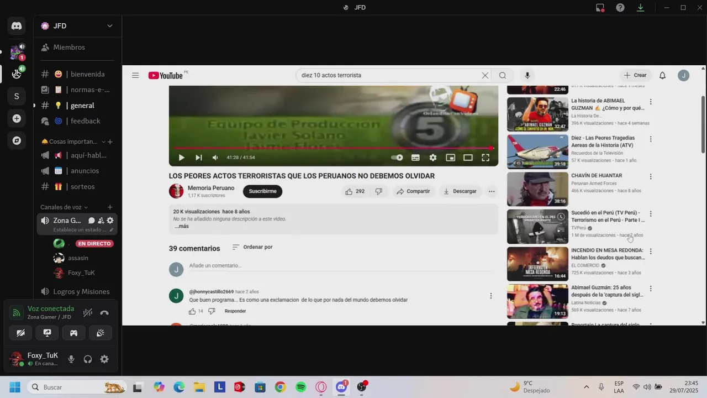The width and height of the screenshot is (707, 398).
Task: Open YouTube notifications bell
Action: [662, 75]
